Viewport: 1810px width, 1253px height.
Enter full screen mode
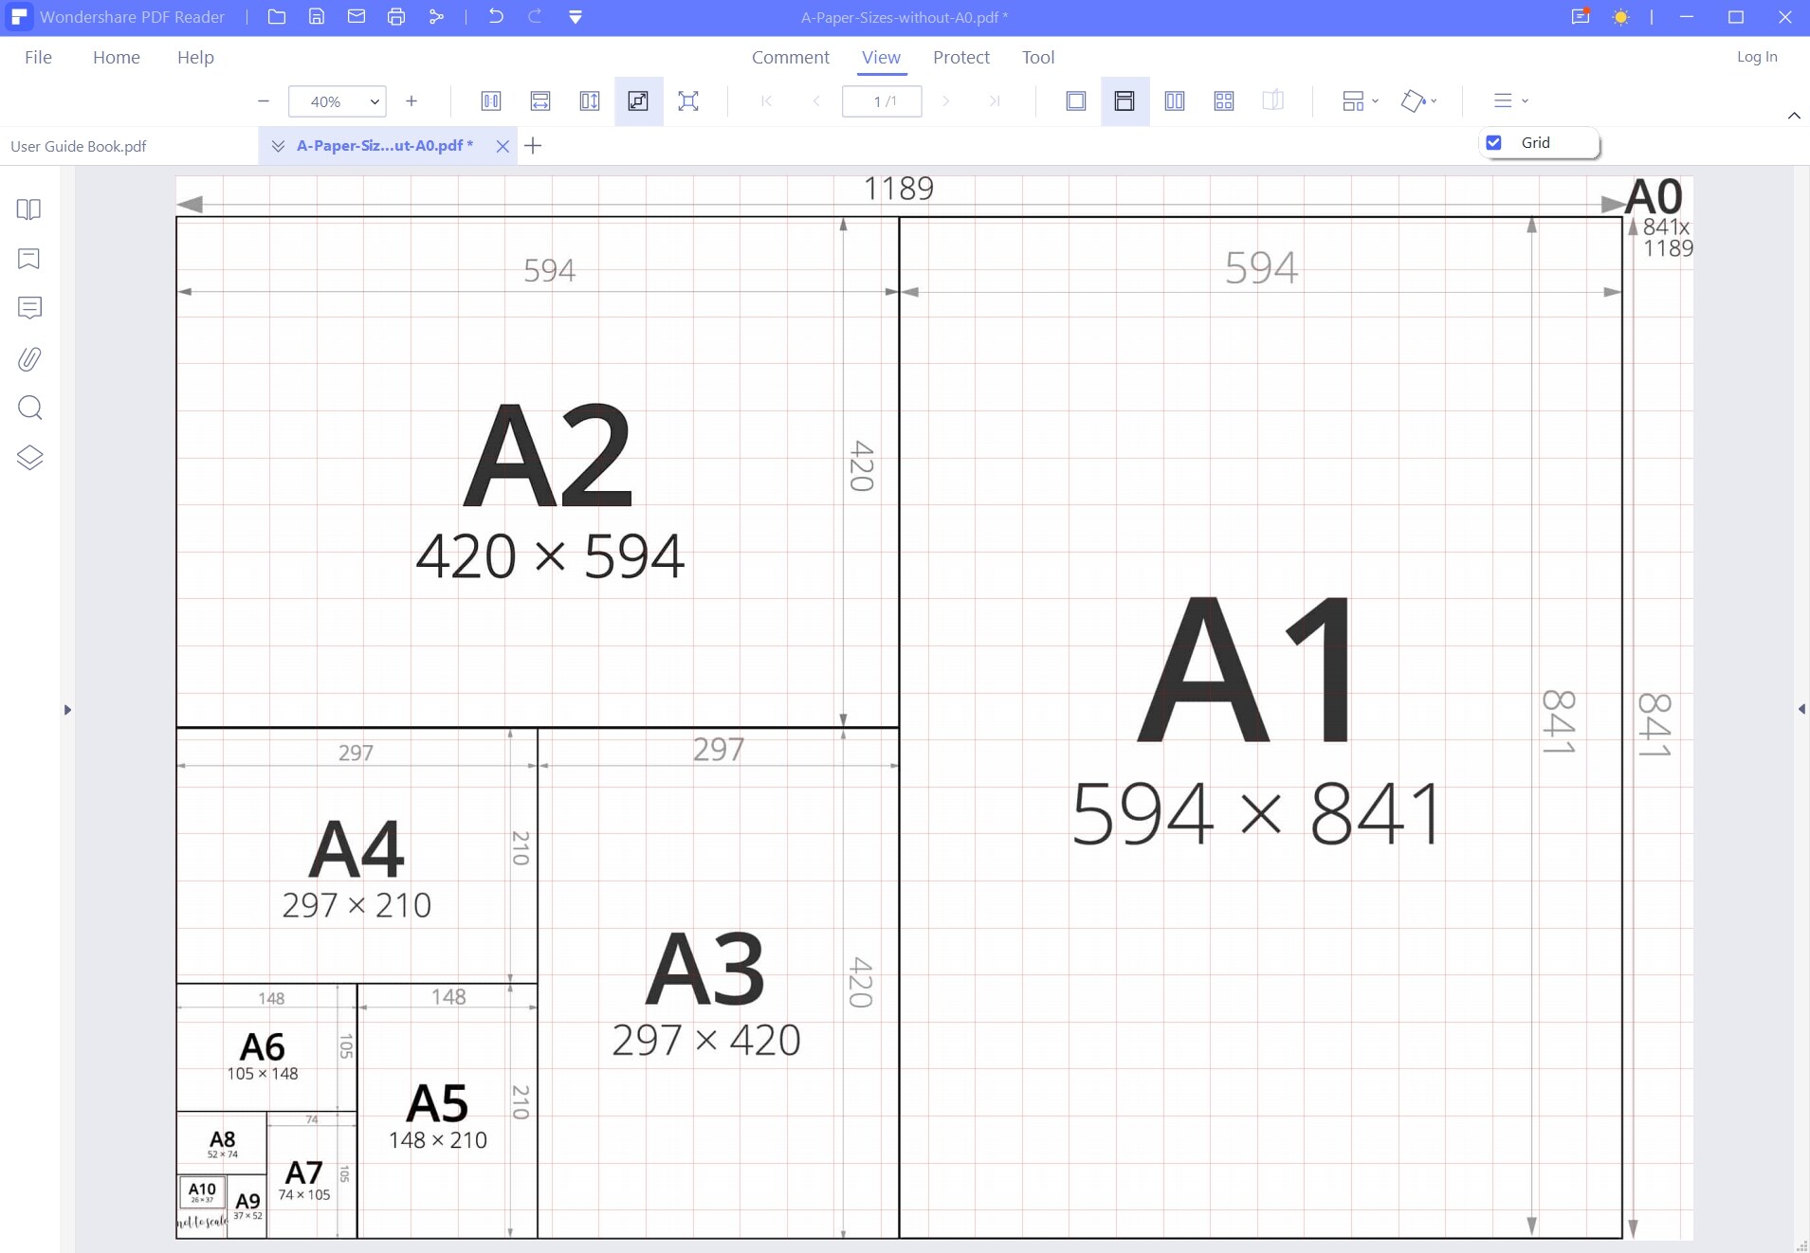click(688, 101)
